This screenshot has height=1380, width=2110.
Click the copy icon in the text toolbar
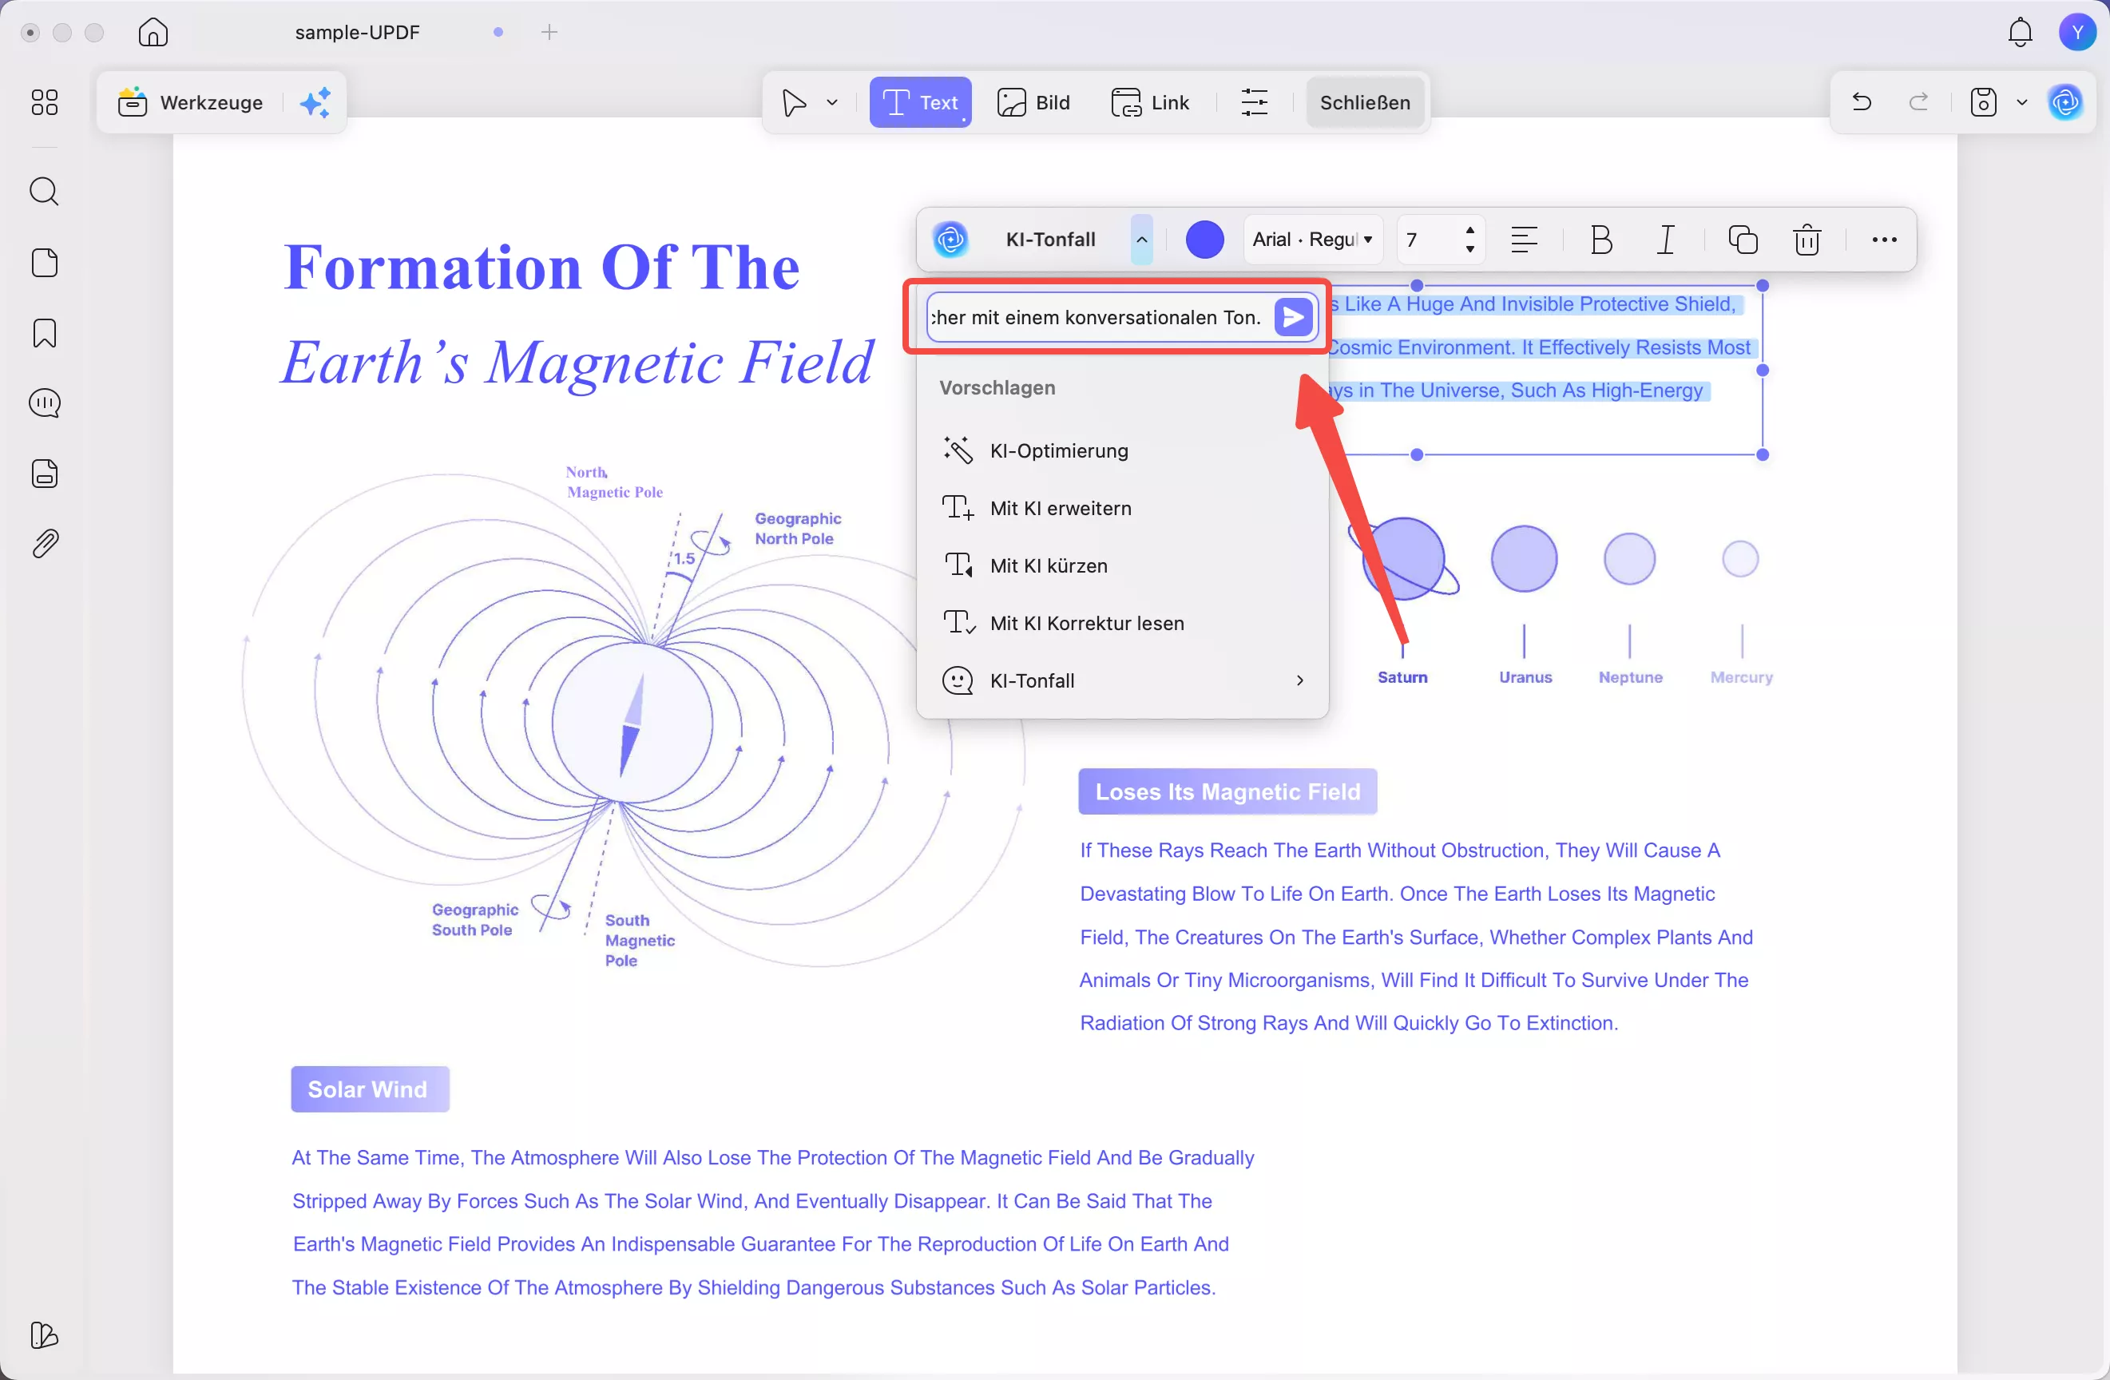tap(1742, 240)
